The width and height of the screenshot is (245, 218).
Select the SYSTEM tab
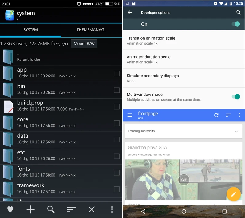pyautogui.click(x=30, y=30)
